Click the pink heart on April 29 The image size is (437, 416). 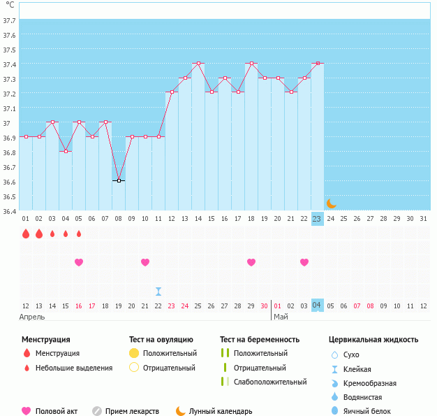tap(251, 262)
